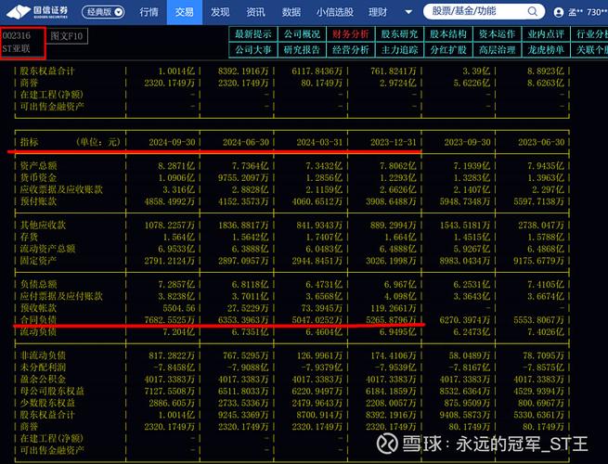The height and width of the screenshot is (464, 608).
Task: Select the 应付票据及应付账款 row label
Action: click(x=61, y=296)
